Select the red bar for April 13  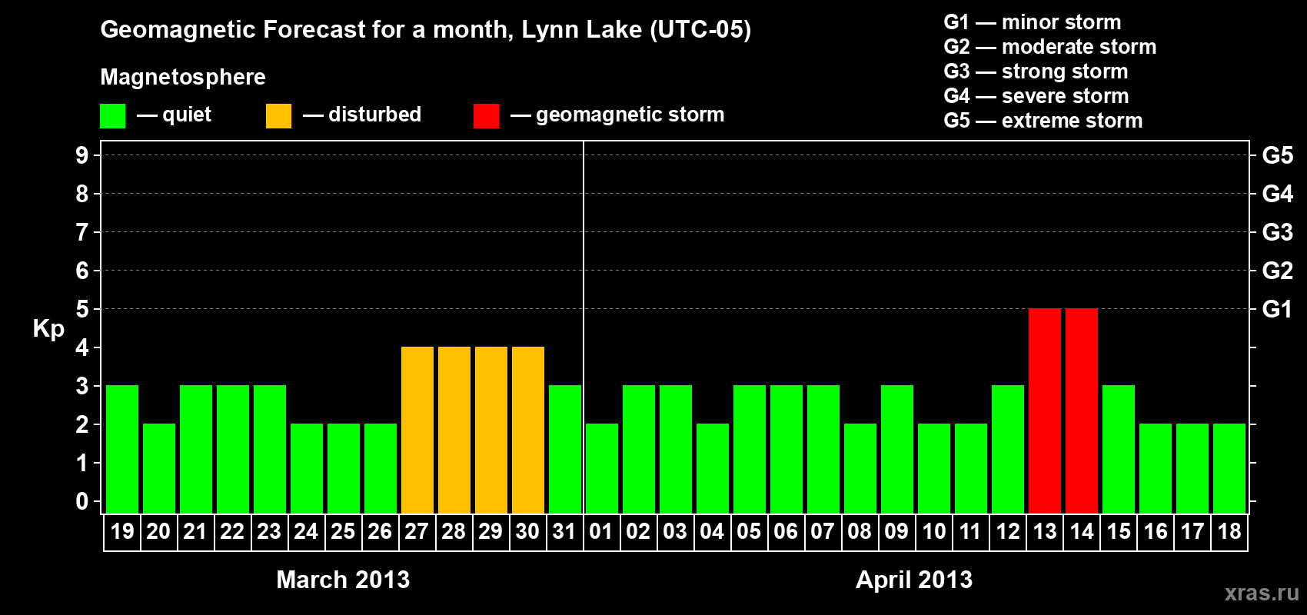(x=1045, y=411)
